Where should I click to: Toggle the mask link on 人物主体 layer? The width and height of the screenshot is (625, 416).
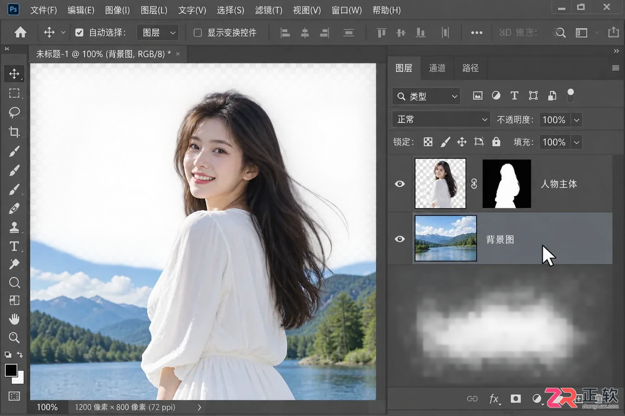[x=474, y=184]
